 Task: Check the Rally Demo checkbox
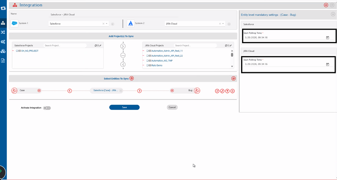pyautogui.click(x=148, y=65)
